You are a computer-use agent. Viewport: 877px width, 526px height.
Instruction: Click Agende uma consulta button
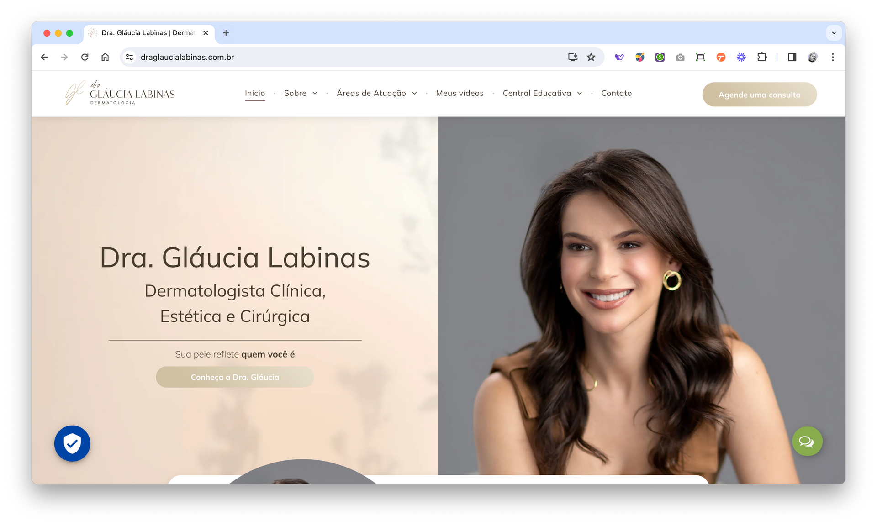click(759, 95)
